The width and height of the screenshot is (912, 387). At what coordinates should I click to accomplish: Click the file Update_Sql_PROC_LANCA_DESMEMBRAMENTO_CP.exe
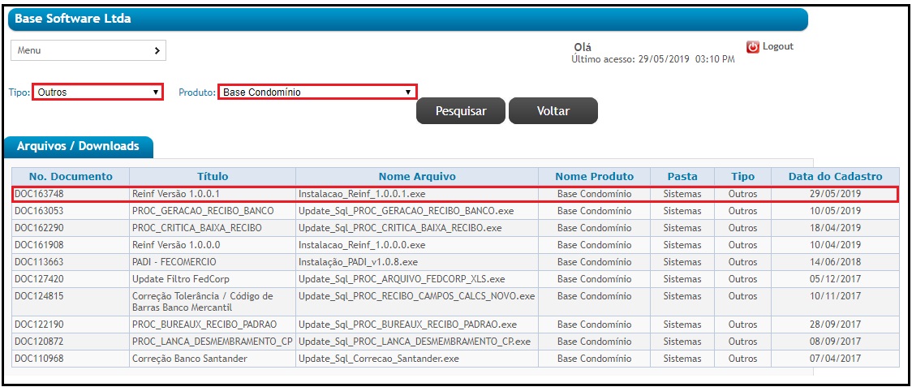coord(415,341)
